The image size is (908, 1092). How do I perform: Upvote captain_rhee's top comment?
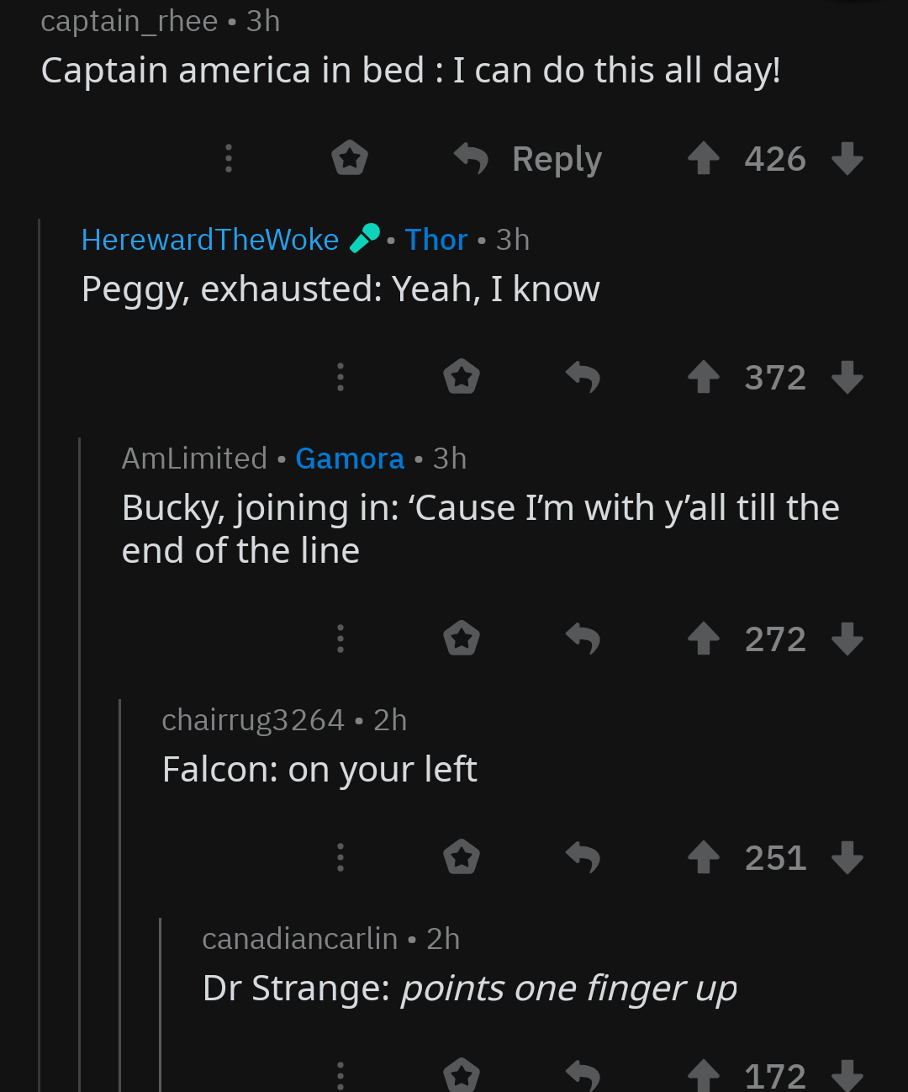[x=704, y=158]
